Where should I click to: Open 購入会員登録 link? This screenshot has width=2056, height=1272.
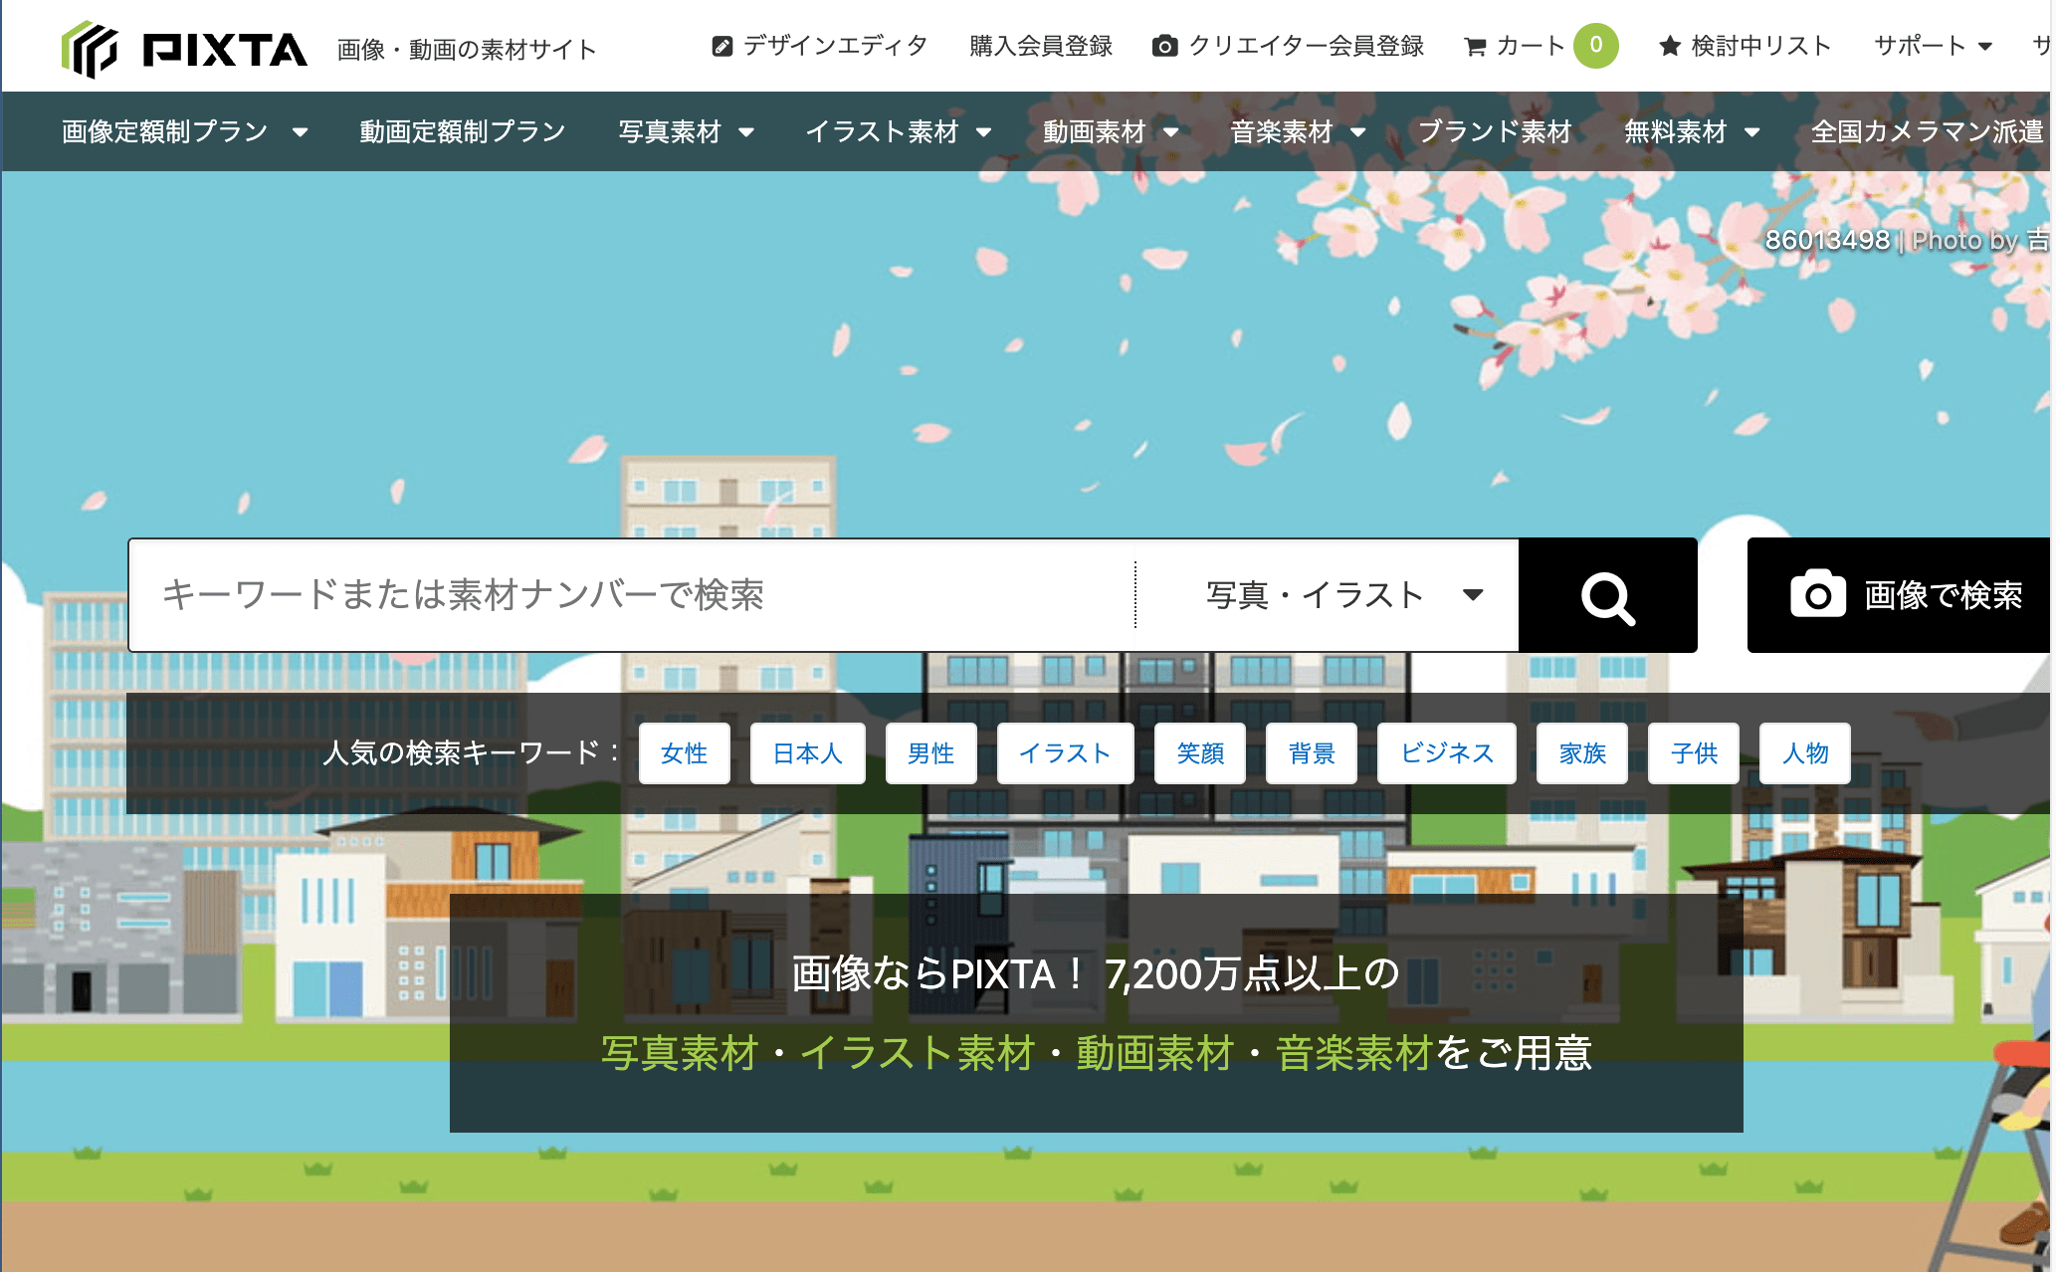(1041, 46)
